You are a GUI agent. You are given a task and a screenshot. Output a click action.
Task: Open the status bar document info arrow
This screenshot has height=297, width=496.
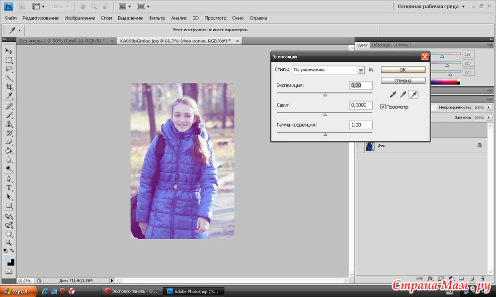[112, 280]
